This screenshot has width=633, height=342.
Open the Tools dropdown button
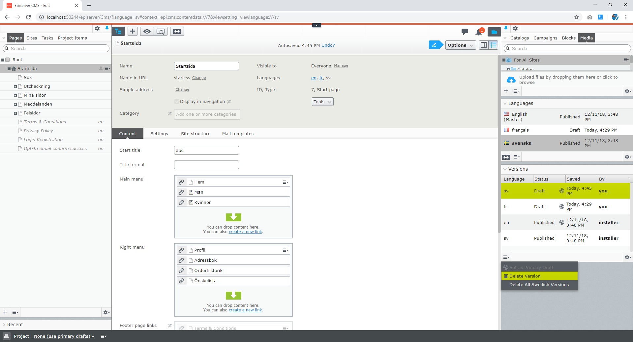point(322,102)
